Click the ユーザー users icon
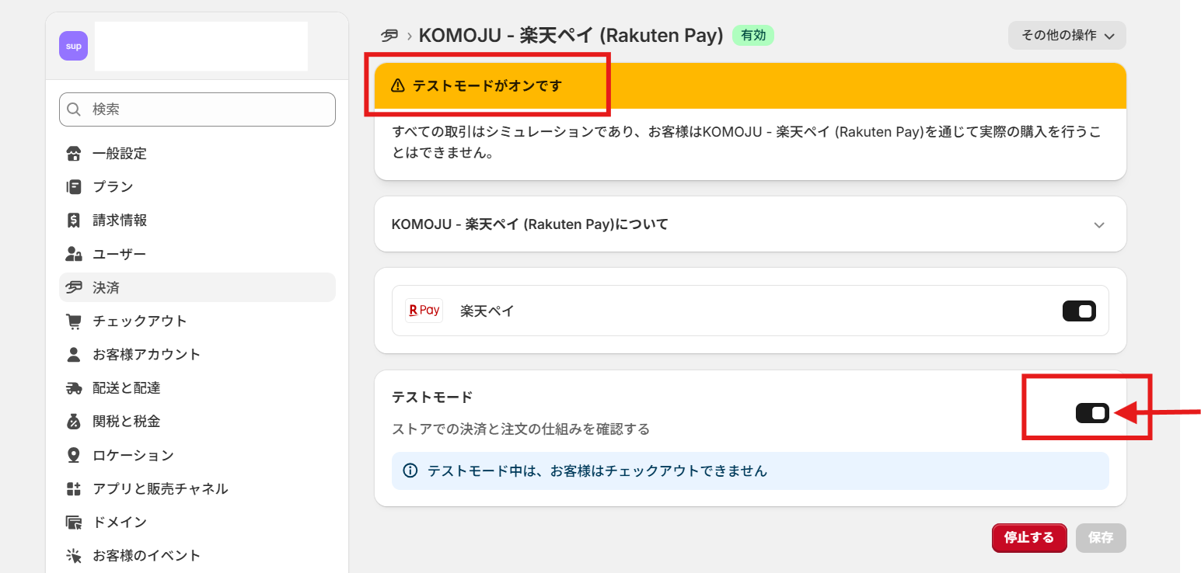The height and width of the screenshot is (573, 1201). 73,253
